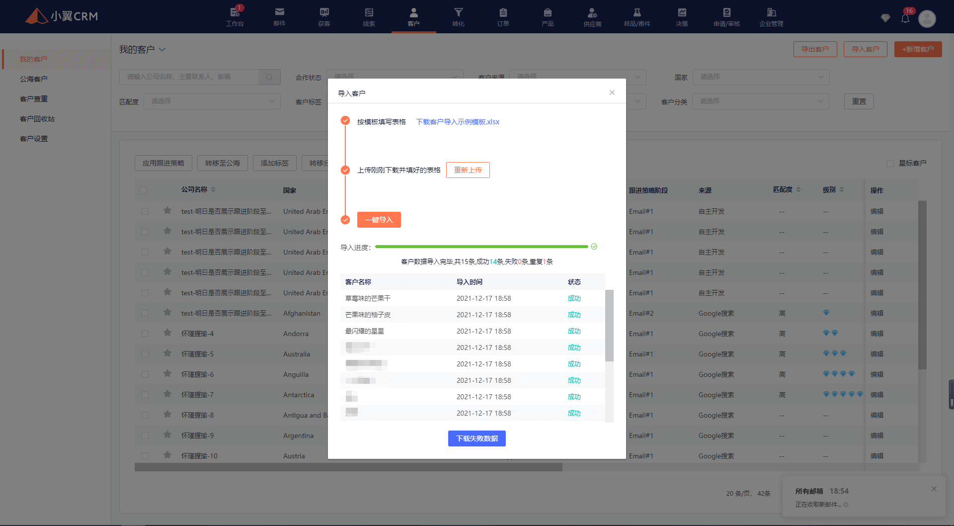The image size is (954, 526).
Task: Open the 国家 filter dropdown
Action: point(761,77)
